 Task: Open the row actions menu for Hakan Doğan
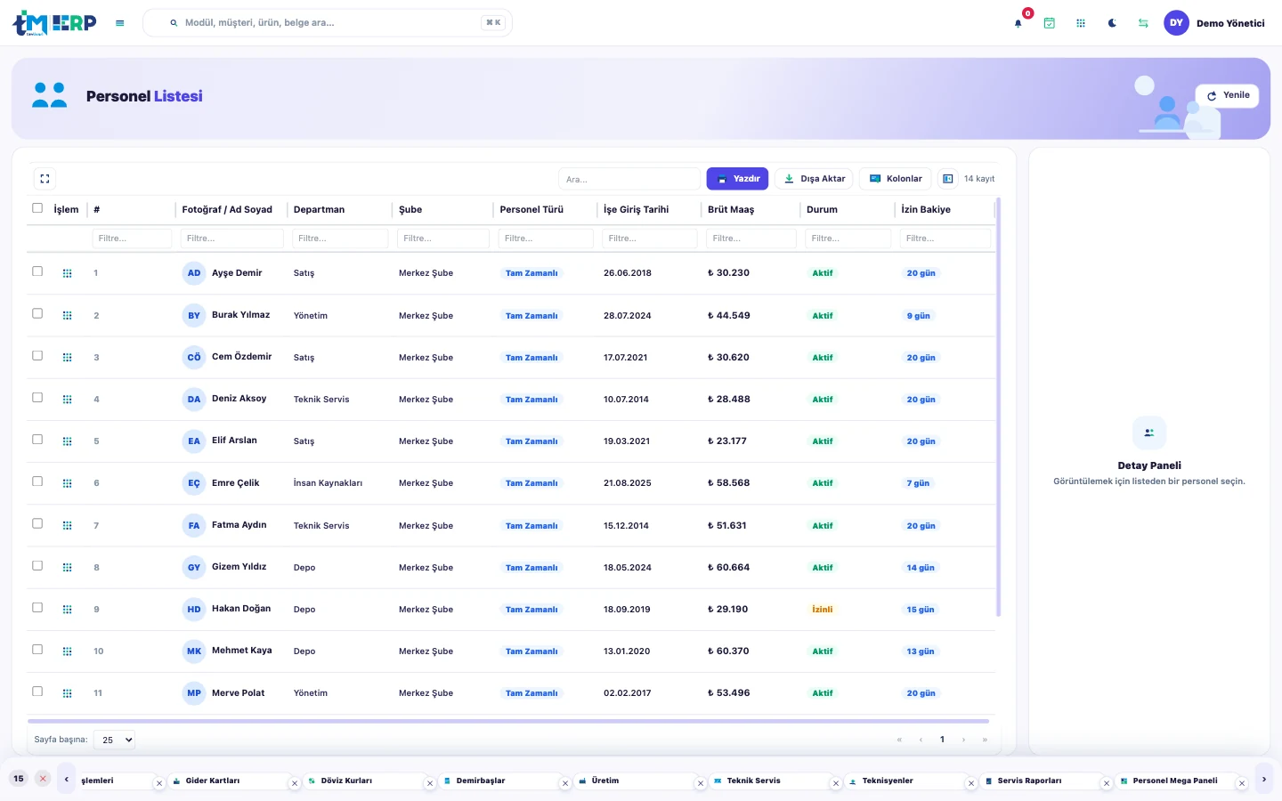pyautogui.click(x=68, y=610)
